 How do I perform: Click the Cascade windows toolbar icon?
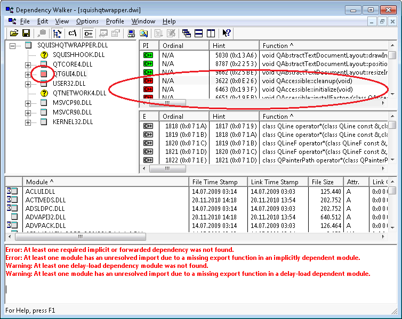186,34
